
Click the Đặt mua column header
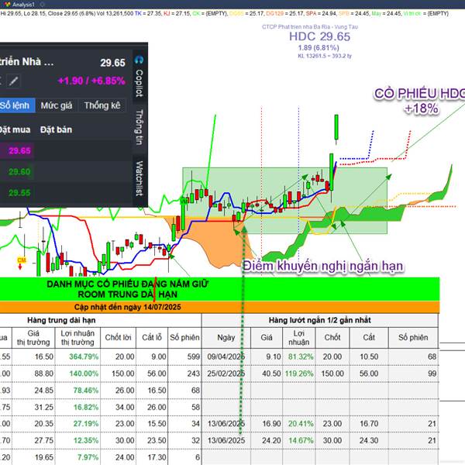(15, 129)
